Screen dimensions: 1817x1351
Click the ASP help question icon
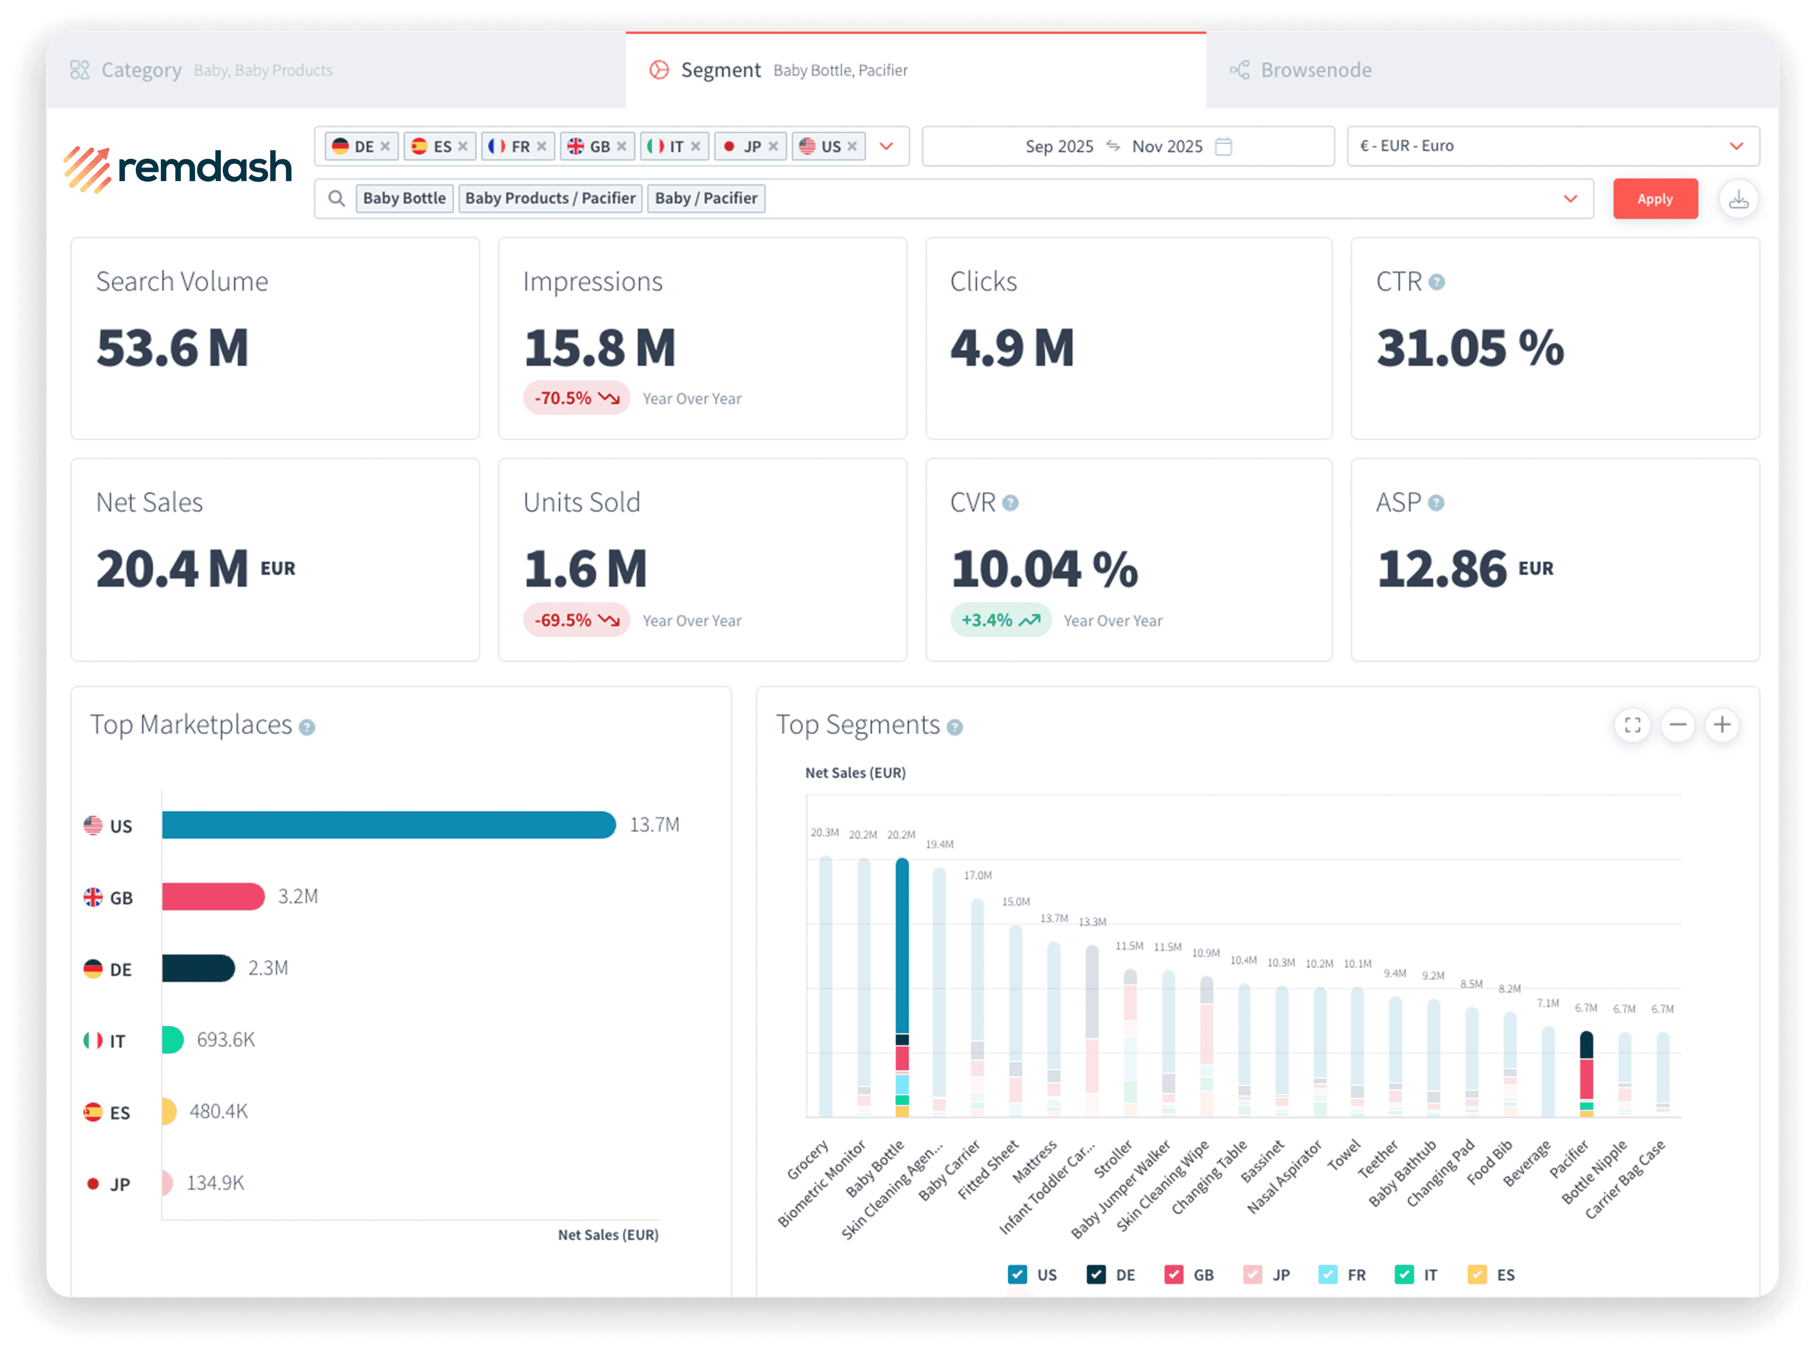pos(1436,503)
